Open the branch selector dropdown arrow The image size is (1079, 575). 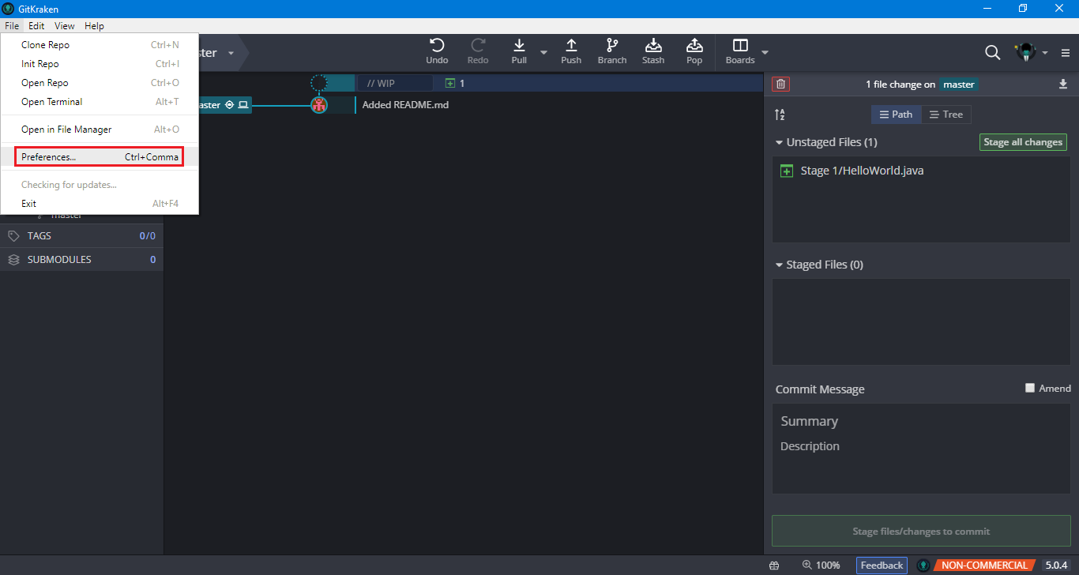point(231,53)
